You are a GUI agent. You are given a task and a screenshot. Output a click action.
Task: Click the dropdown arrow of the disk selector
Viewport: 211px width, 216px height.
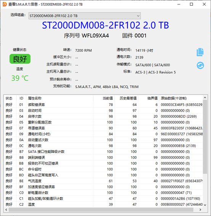(x=138, y=16)
